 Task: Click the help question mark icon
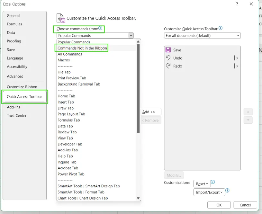click(237, 4)
